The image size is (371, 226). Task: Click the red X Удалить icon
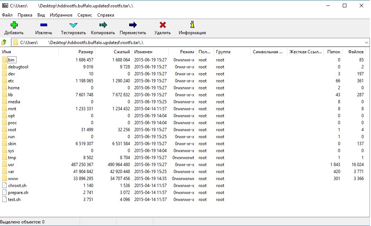click(x=163, y=25)
